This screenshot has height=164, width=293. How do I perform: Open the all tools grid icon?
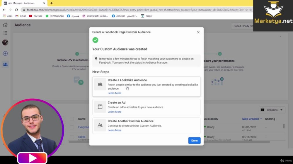pos(5,33)
